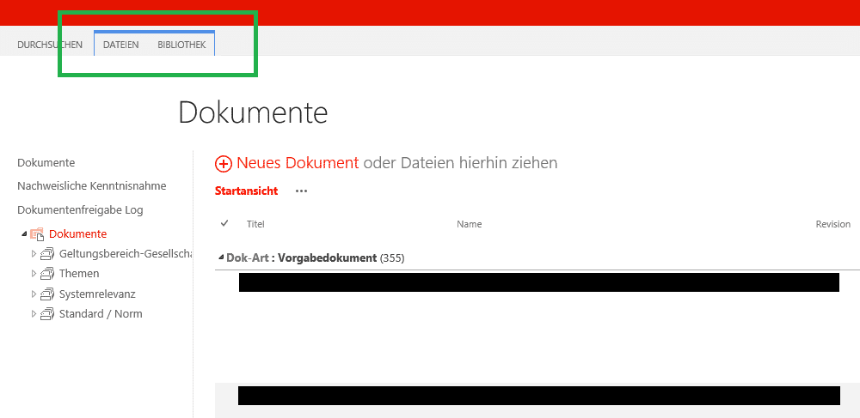The image size is (860, 418).
Task: Click the Geltungsbereich-Gesellschaft stack icon
Action: pos(48,254)
